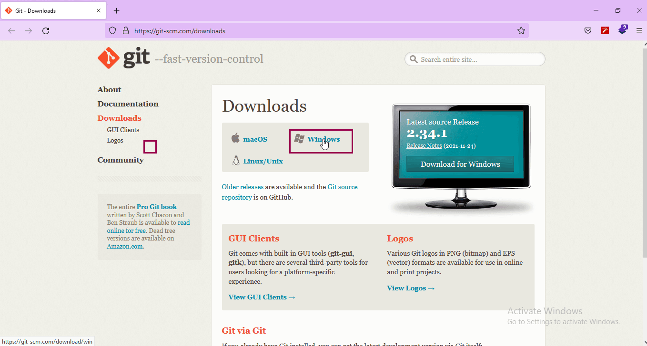Click the Pro Git book link
This screenshot has height=346, width=647.
(156, 207)
